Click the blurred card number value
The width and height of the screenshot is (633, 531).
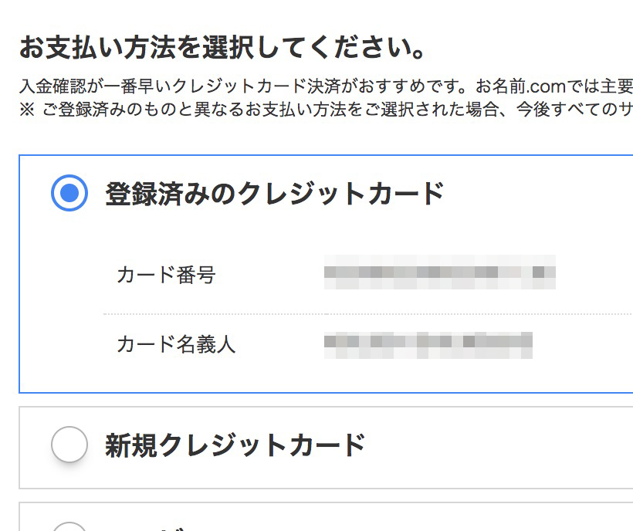tap(440, 272)
